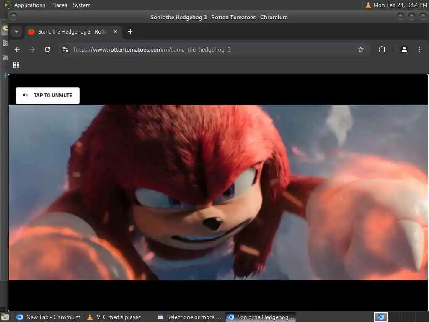The height and width of the screenshot is (322, 429).
Task: Select the Sonic the Hedgehog 3 tab
Action: click(x=73, y=31)
